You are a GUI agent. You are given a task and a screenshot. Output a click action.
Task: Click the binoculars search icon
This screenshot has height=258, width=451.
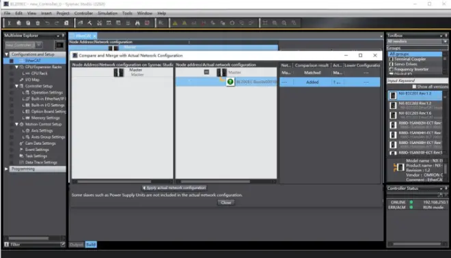pyautogui.click(x=137, y=23)
